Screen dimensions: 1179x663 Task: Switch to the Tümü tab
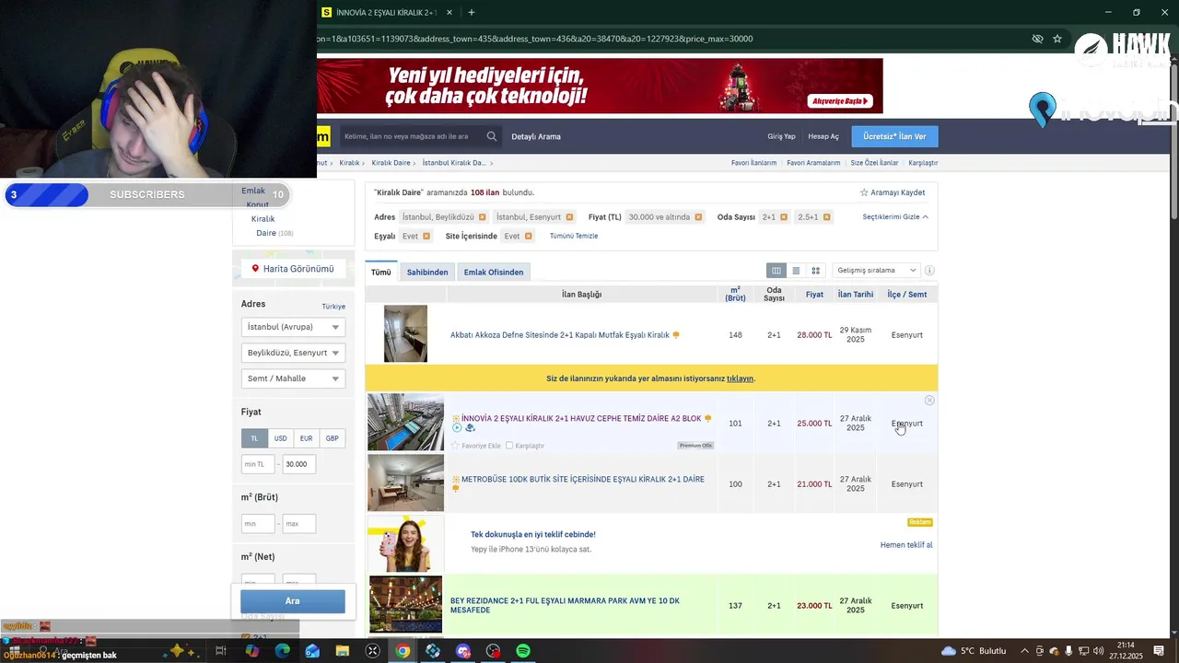pos(381,272)
